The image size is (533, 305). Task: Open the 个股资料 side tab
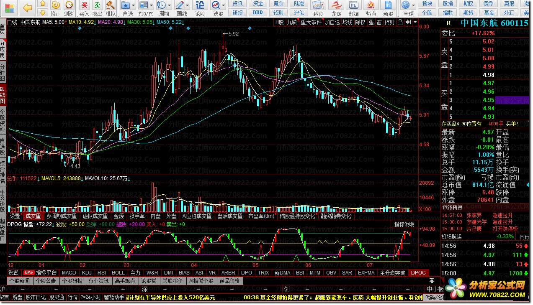tap(3, 120)
